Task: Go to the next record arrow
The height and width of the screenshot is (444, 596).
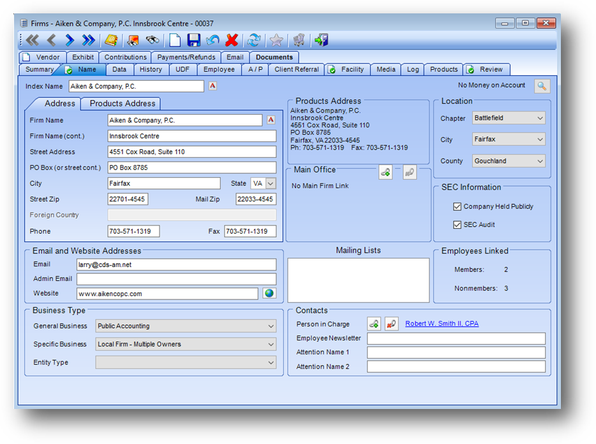Action: tap(70, 40)
